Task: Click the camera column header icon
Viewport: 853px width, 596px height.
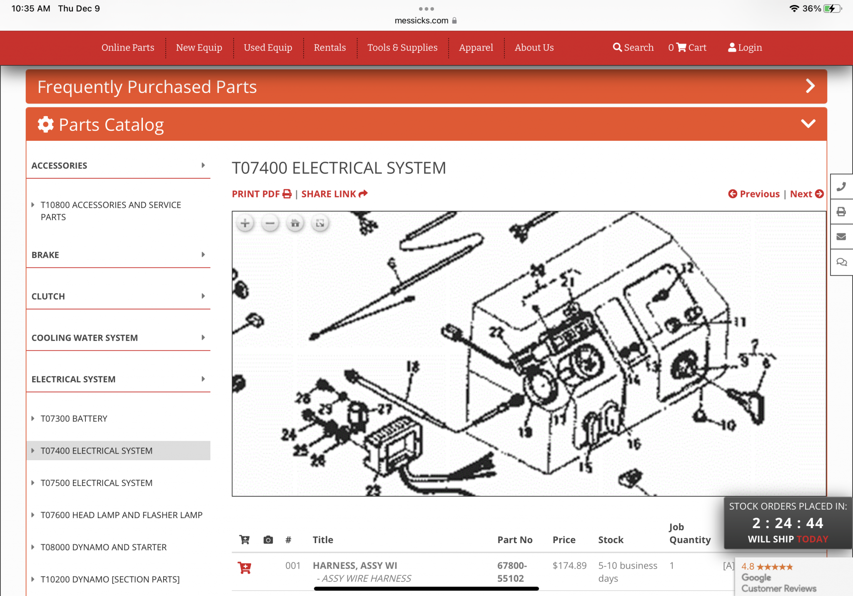Action: [x=268, y=540]
